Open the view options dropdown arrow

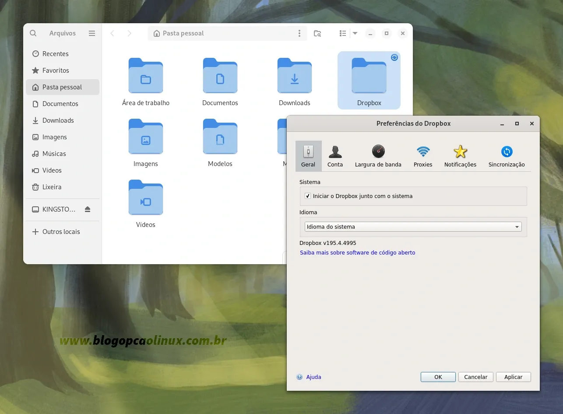pyautogui.click(x=355, y=33)
